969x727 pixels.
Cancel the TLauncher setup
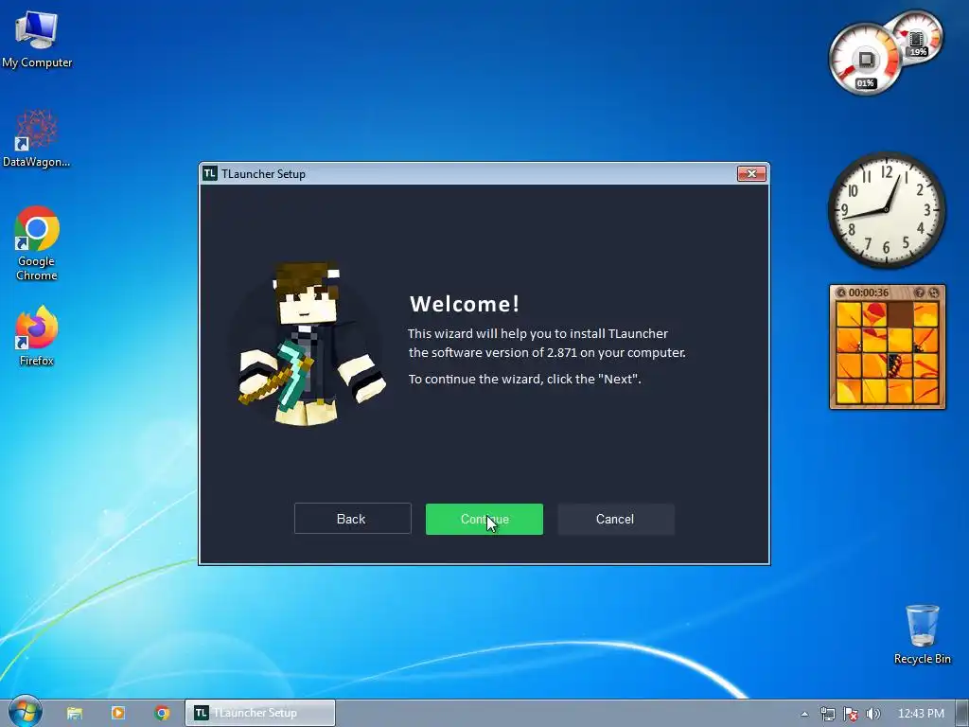click(615, 519)
